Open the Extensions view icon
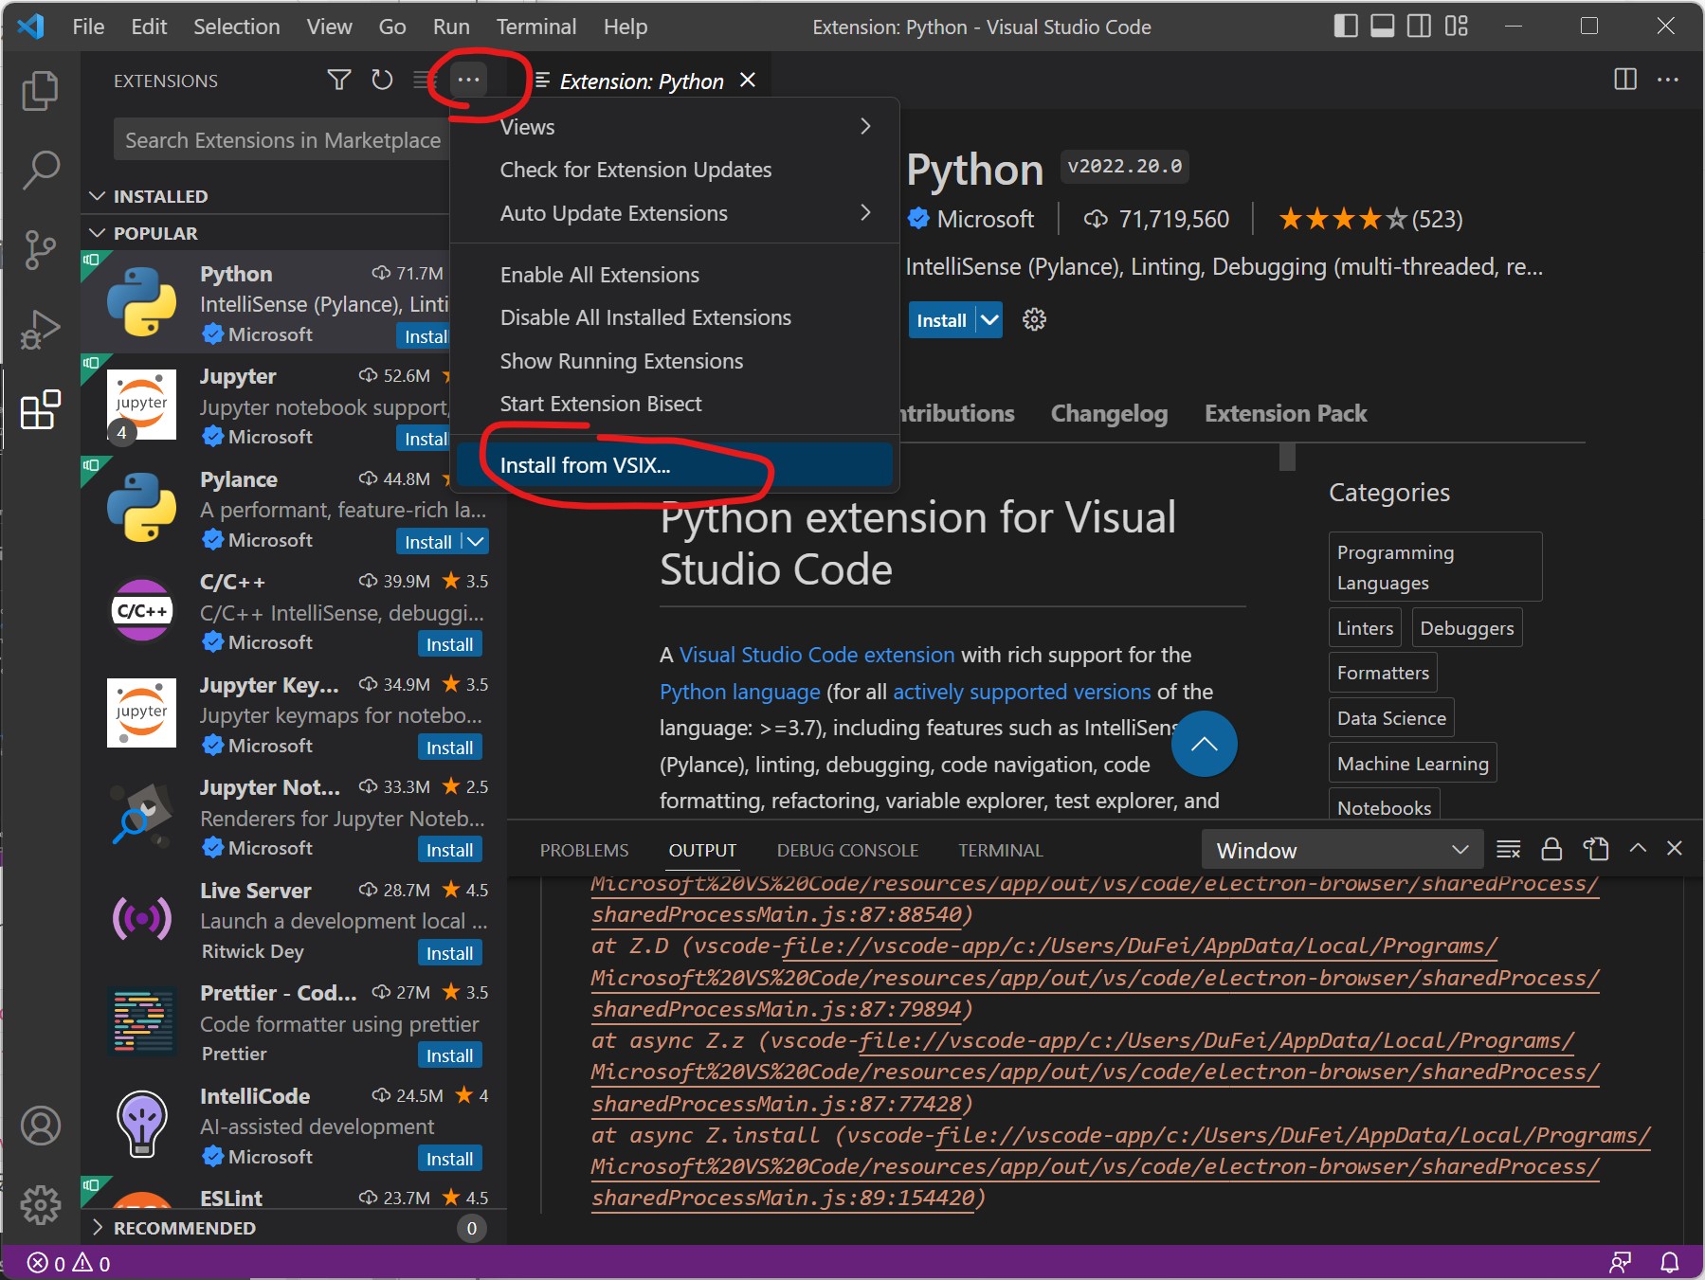 pyautogui.click(x=40, y=409)
